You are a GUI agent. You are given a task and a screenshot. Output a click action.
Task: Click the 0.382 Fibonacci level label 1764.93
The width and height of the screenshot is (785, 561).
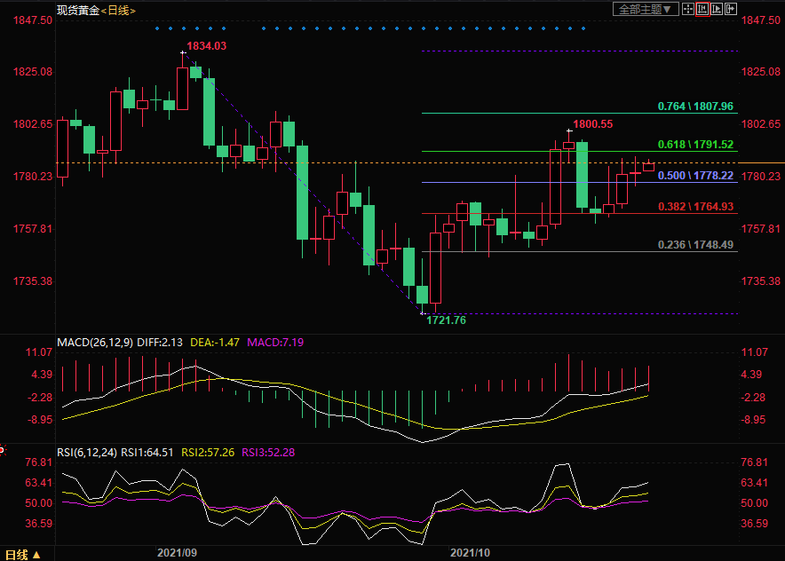(695, 207)
